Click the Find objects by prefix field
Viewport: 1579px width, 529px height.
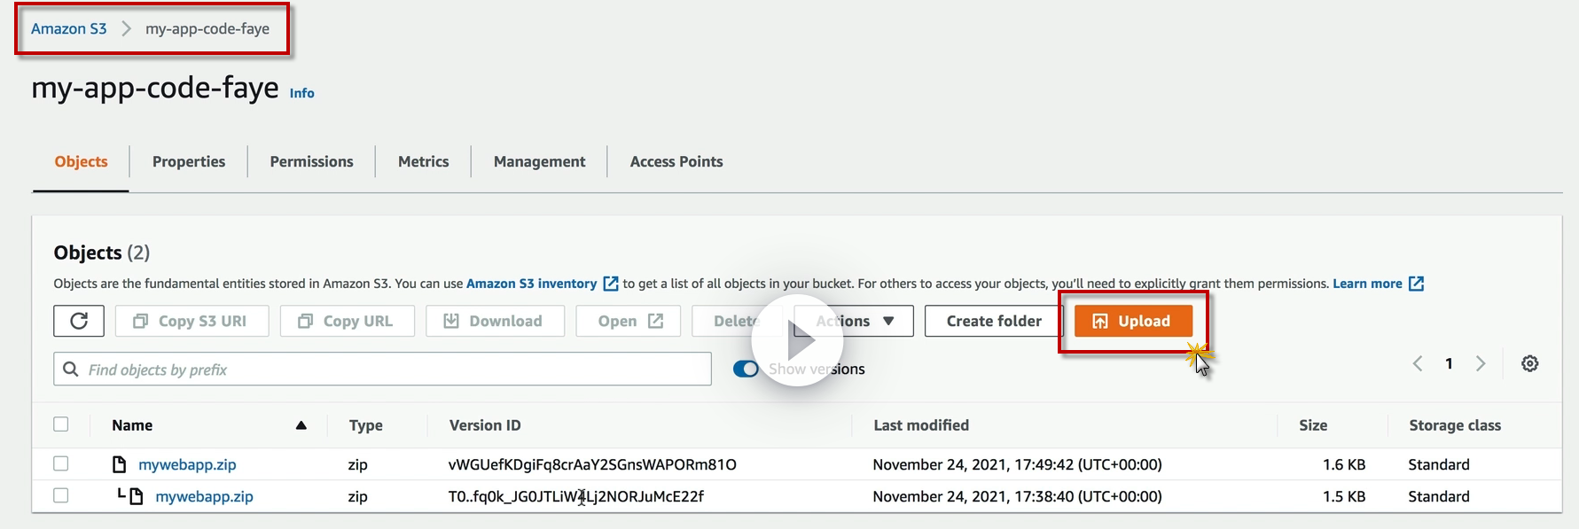point(390,370)
